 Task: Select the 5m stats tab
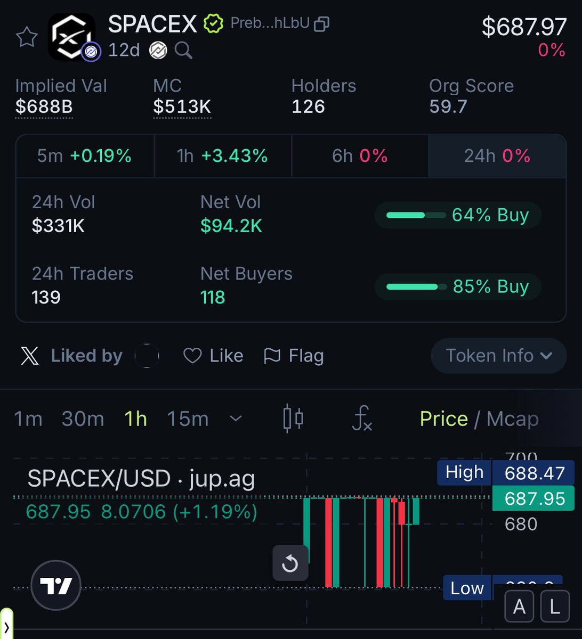coord(85,156)
